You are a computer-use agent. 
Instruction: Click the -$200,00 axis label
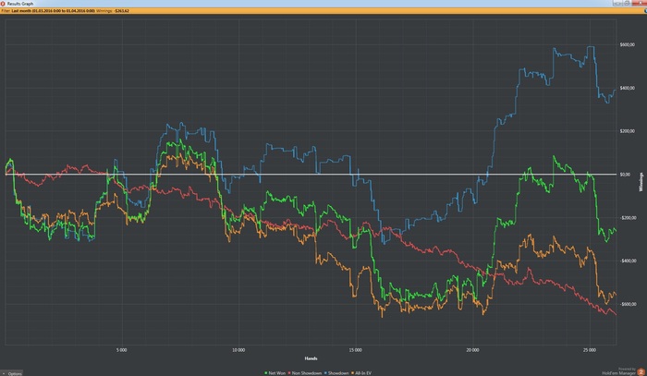pos(628,218)
